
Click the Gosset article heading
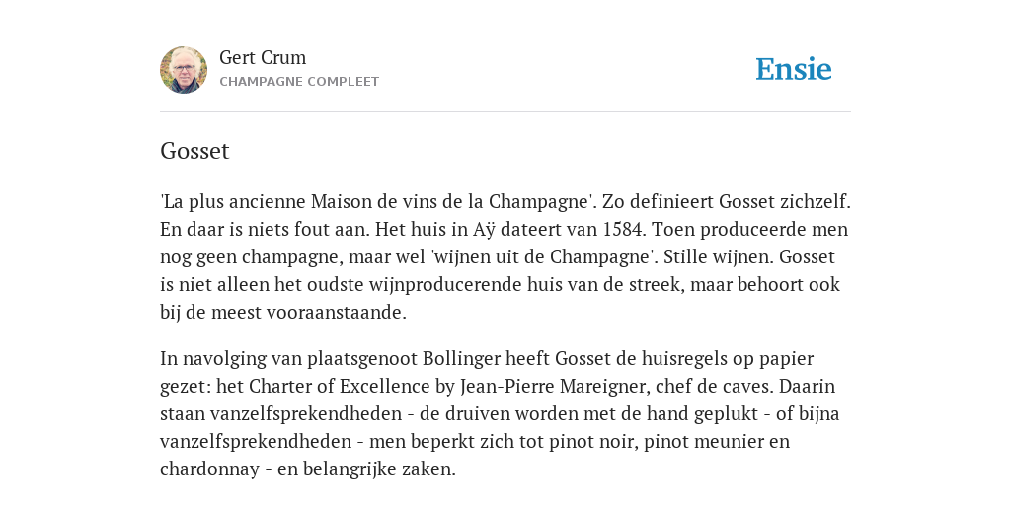pyautogui.click(x=194, y=151)
